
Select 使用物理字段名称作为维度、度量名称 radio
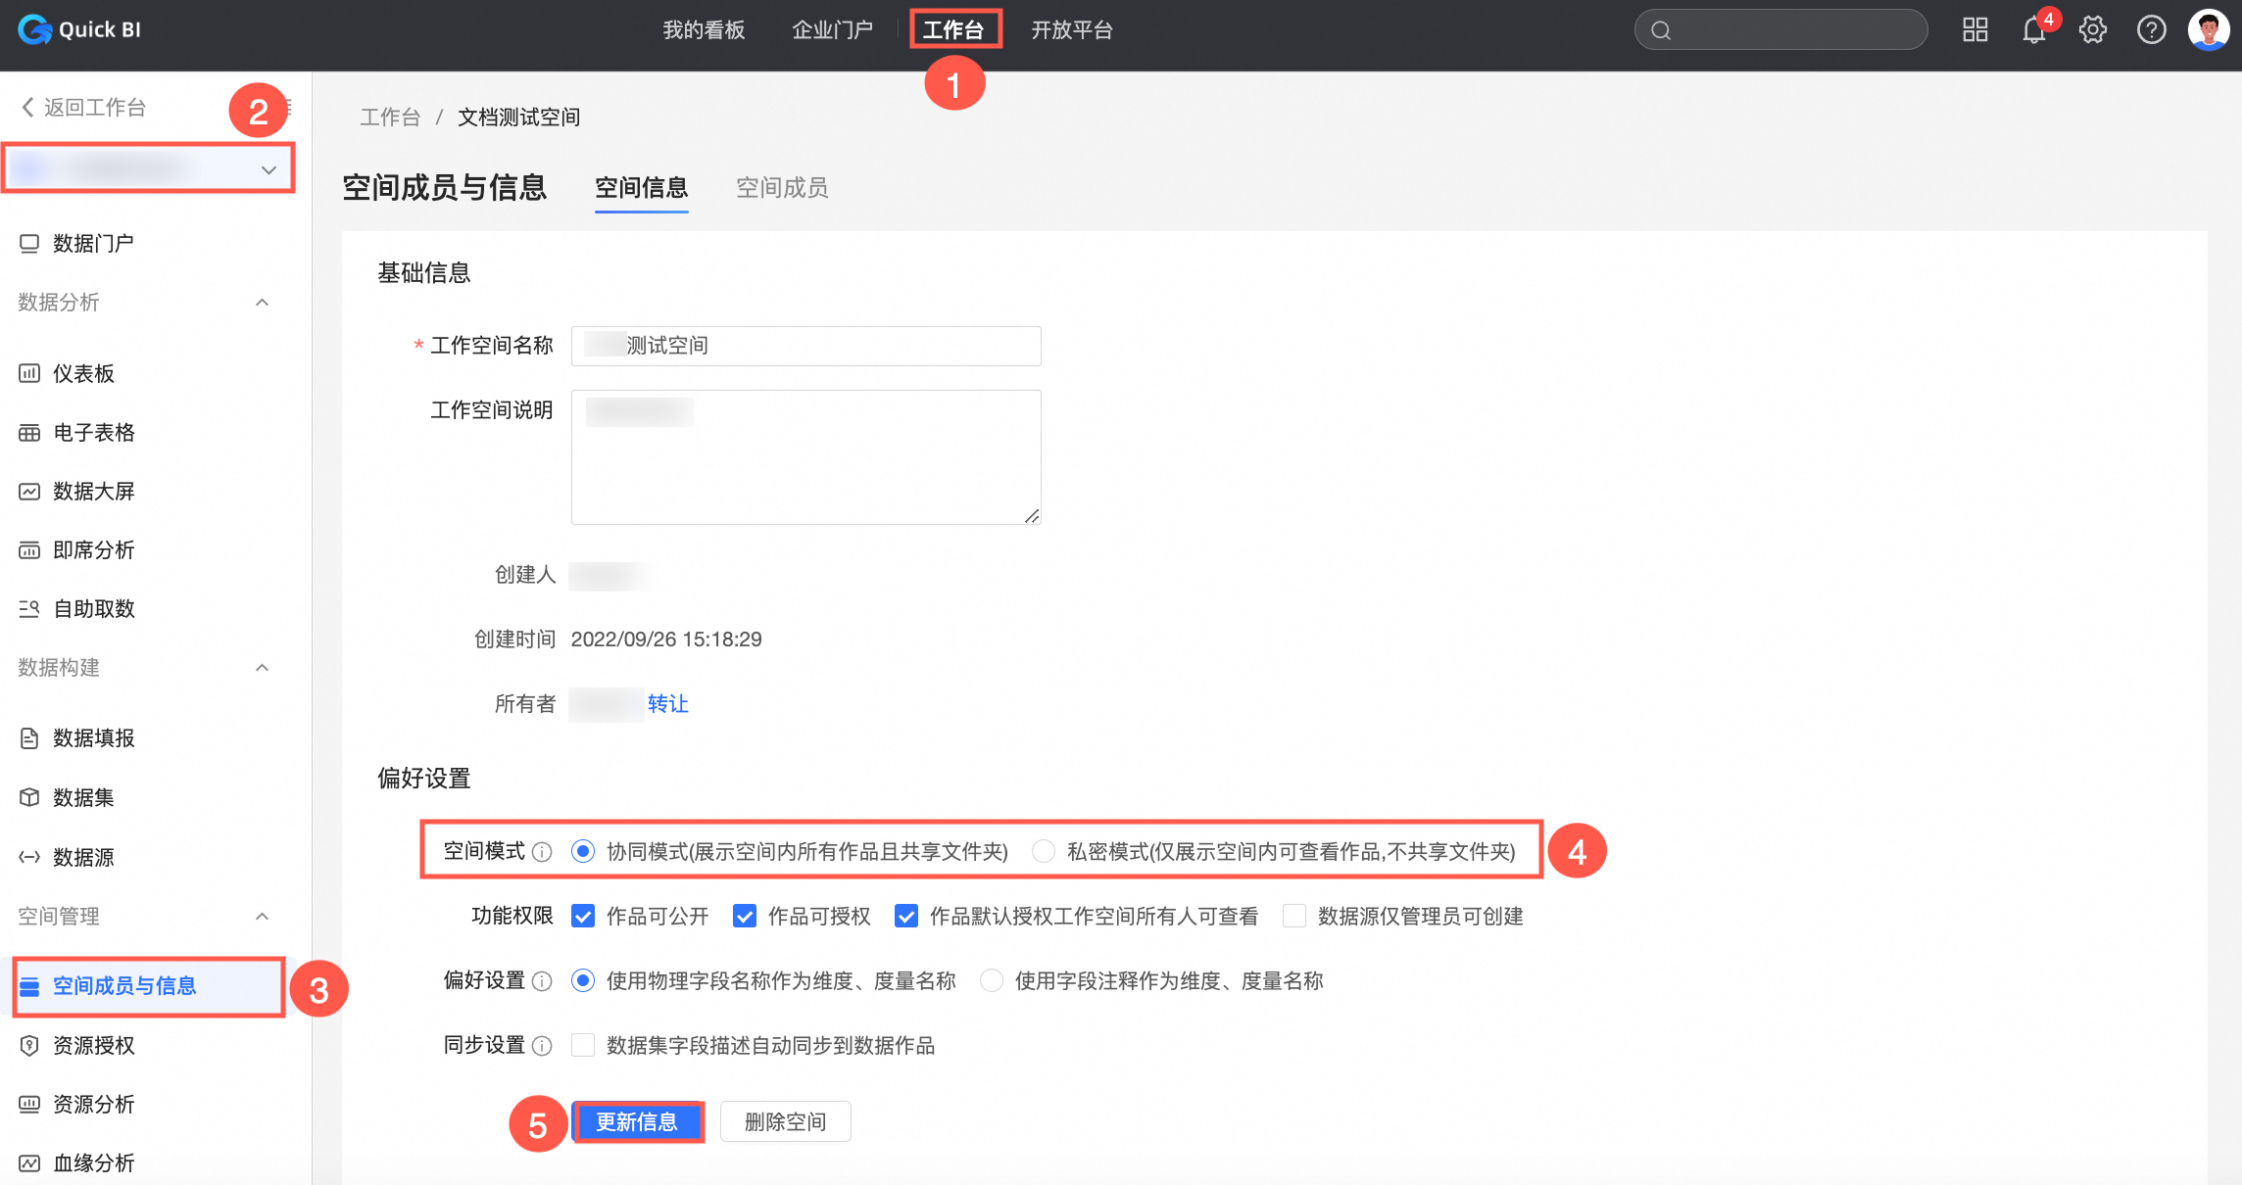click(x=583, y=980)
